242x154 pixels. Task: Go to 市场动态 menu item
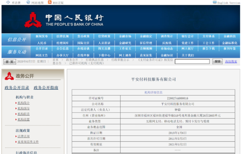(x=167, y=49)
